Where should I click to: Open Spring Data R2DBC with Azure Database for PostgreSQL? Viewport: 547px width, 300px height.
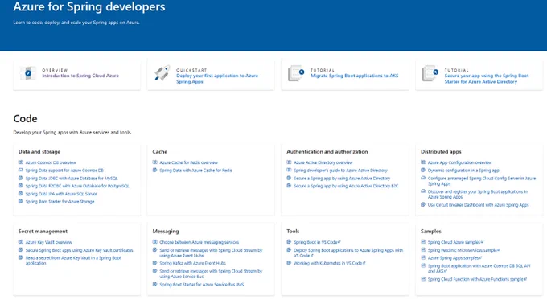click(x=77, y=186)
